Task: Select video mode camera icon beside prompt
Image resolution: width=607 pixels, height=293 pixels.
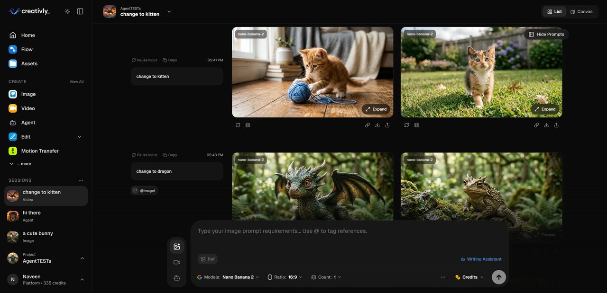Action: (x=177, y=262)
